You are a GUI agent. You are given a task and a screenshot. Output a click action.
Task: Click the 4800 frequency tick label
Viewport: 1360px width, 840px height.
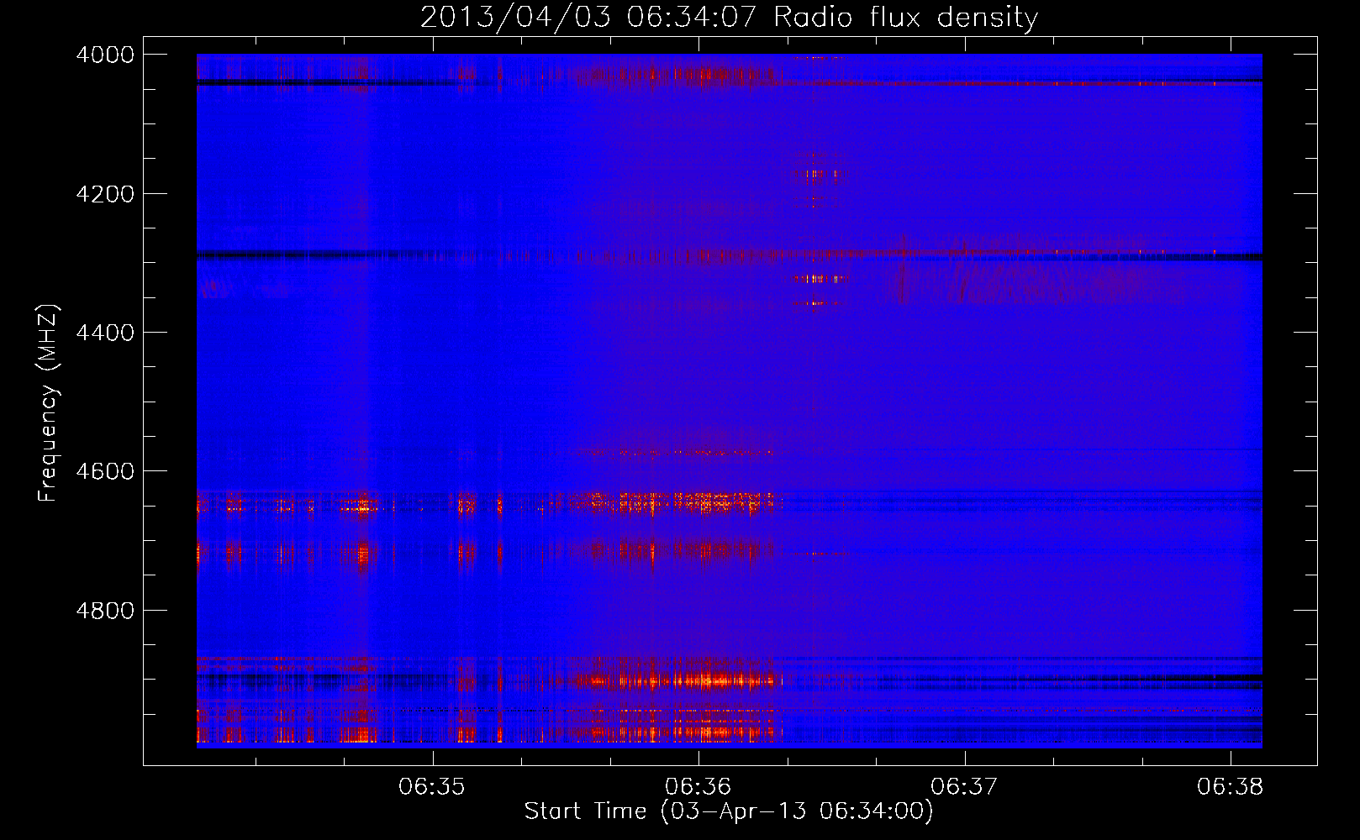point(105,611)
